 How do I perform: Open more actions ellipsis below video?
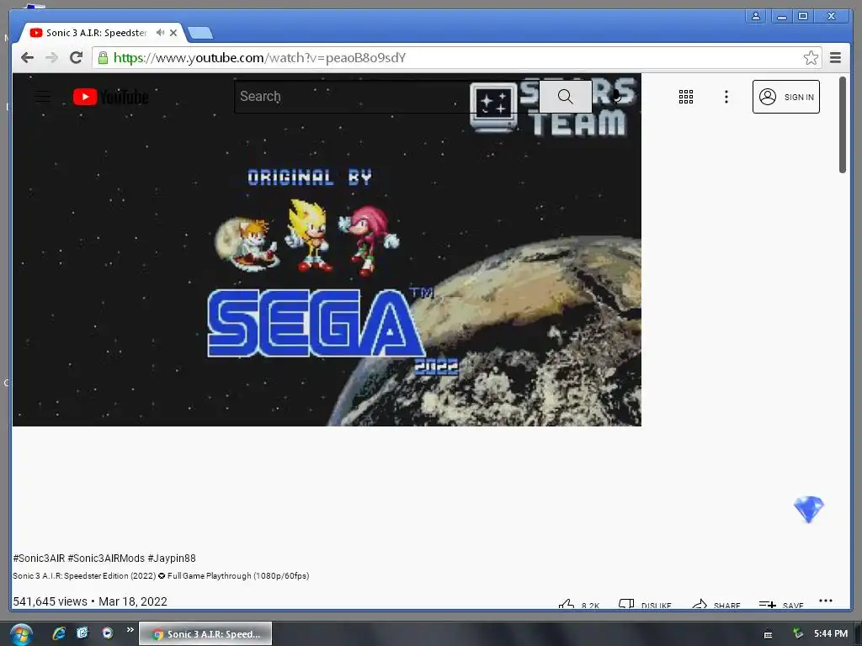pyautogui.click(x=826, y=601)
